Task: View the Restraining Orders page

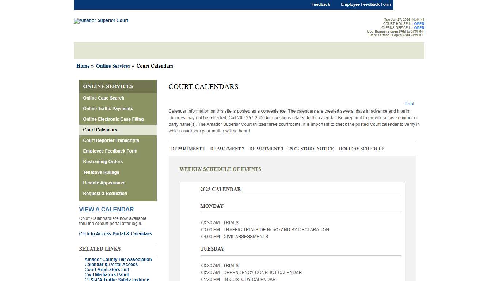Action: tap(103, 161)
